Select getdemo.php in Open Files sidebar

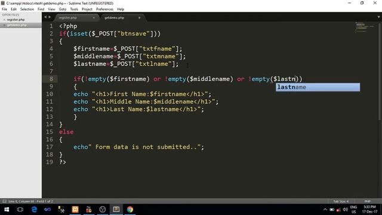tap(17, 25)
